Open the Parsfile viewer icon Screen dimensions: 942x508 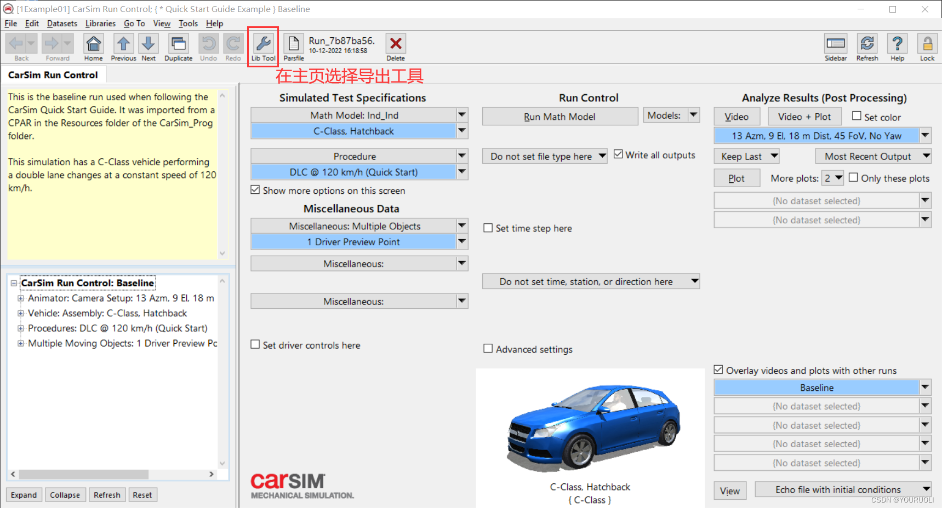click(x=294, y=47)
